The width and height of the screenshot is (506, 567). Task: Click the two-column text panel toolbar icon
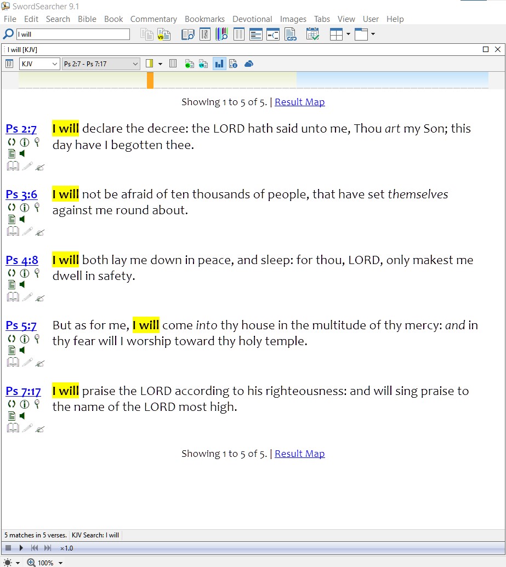[x=239, y=35]
